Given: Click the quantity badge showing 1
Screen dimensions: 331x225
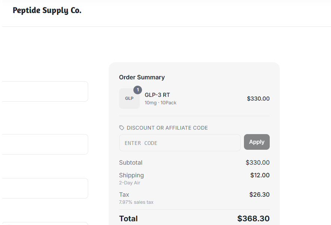Looking at the screenshot, I should point(137,90).
